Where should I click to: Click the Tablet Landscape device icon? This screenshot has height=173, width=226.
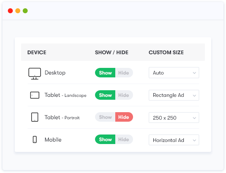tap(35, 95)
